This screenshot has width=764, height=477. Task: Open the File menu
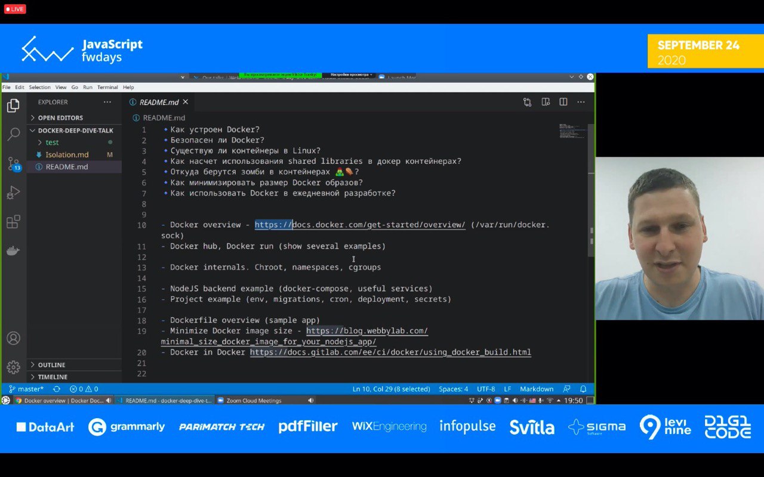point(6,87)
